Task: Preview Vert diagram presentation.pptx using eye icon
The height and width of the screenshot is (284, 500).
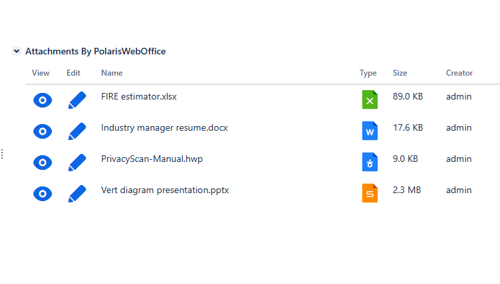Action: (42, 194)
